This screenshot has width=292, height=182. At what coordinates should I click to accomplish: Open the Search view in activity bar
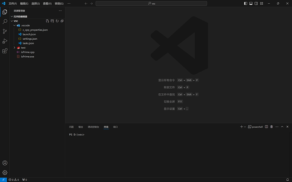tap(5, 22)
